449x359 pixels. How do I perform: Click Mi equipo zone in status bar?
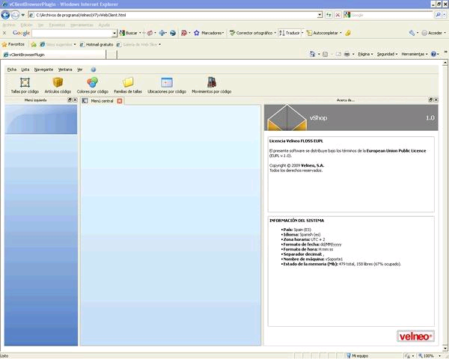[x=357, y=356]
